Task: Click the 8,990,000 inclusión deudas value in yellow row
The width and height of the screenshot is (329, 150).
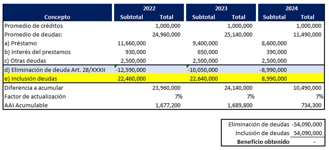Action: tap(274, 78)
